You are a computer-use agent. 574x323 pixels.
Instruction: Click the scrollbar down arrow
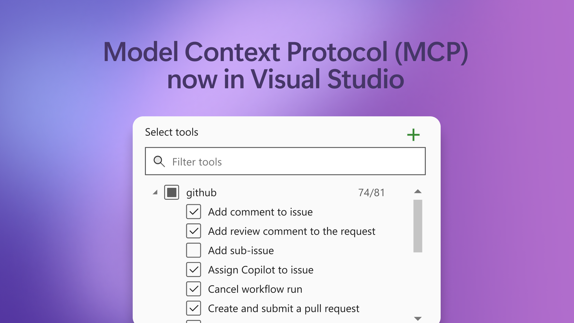[418, 319]
